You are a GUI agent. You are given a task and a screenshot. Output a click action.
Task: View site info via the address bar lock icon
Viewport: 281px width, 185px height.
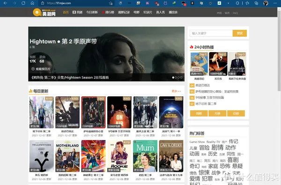[x=43, y=3]
